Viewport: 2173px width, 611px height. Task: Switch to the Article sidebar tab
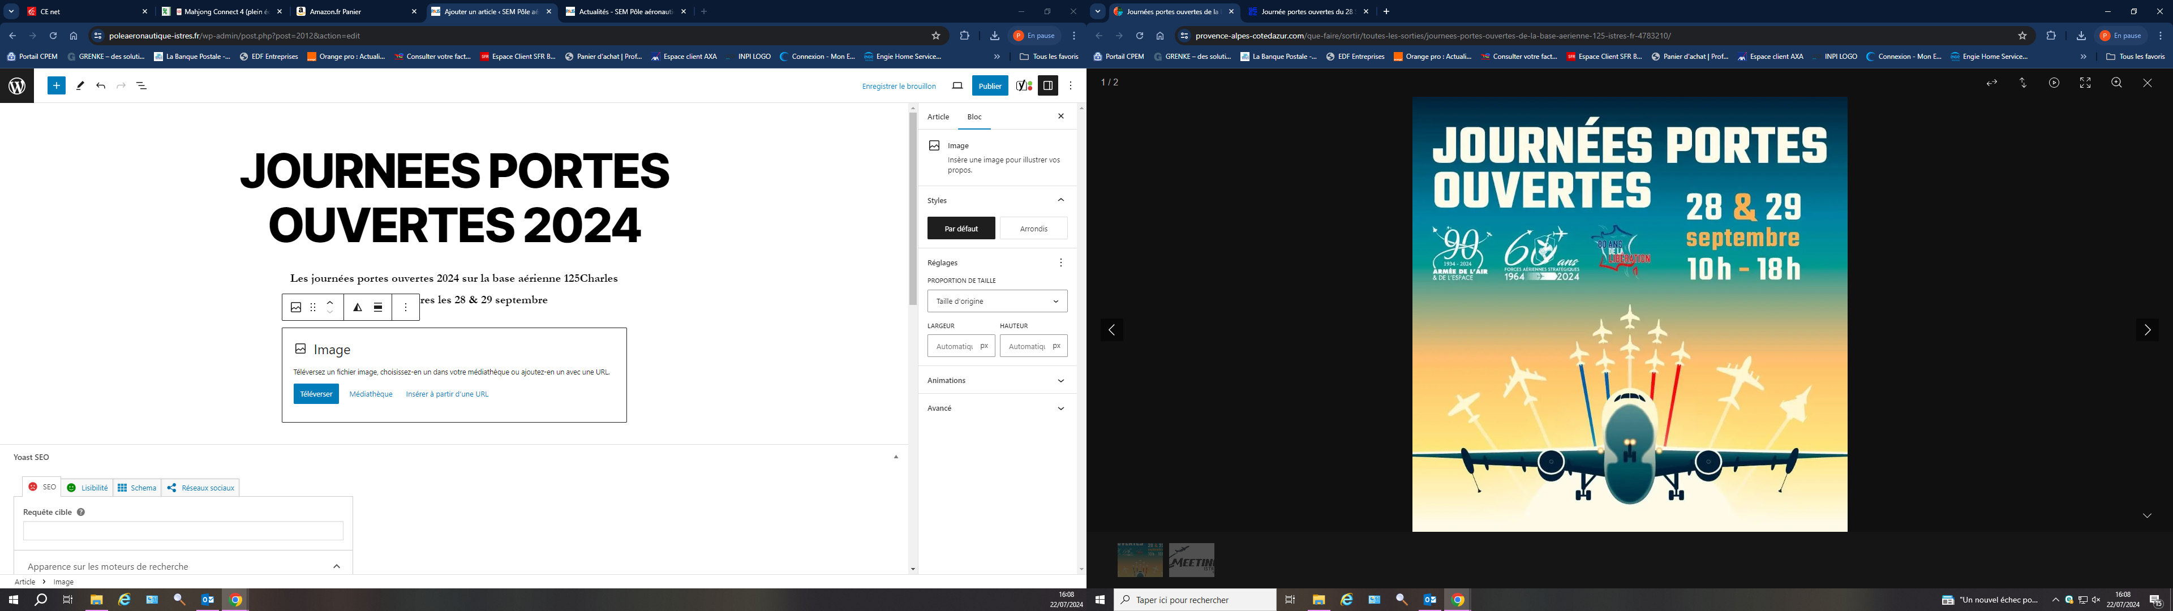point(938,117)
